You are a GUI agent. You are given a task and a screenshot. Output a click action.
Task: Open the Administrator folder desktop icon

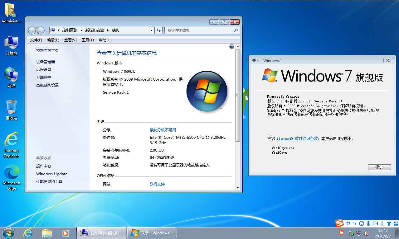point(12,13)
